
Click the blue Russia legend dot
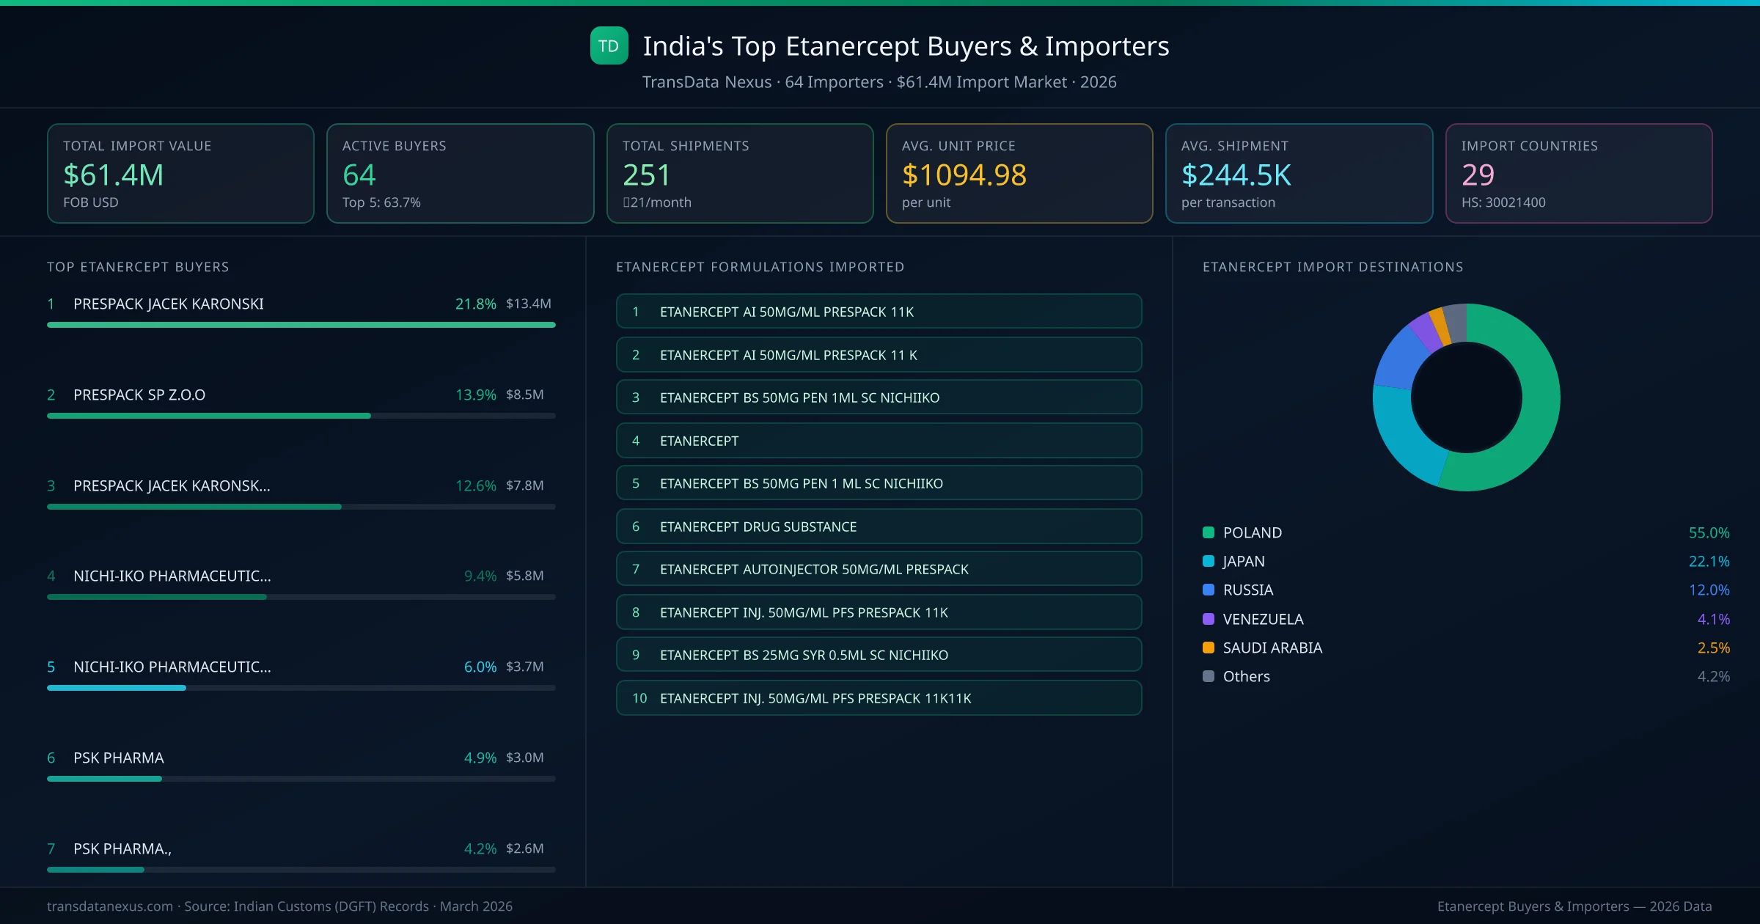pos(1208,590)
